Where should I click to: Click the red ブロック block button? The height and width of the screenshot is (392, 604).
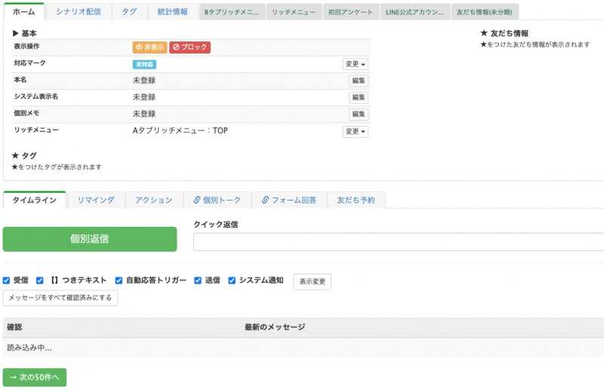[x=190, y=47]
